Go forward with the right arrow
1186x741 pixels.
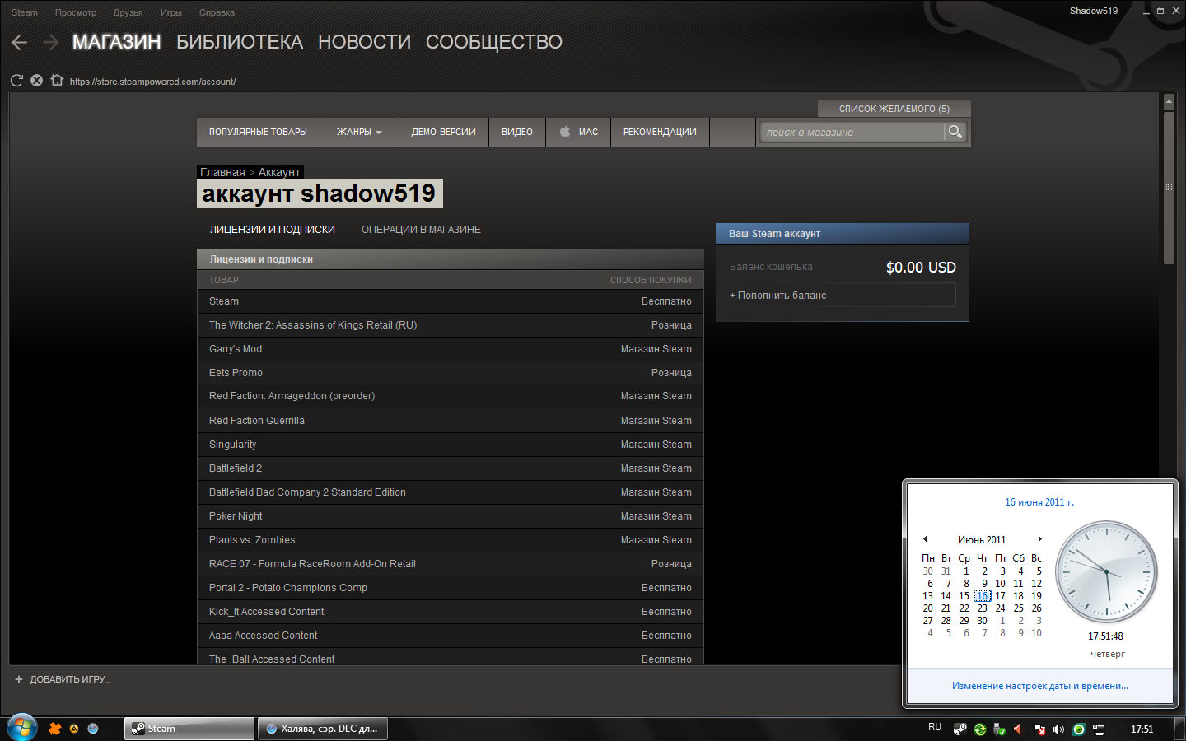point(51,42)
